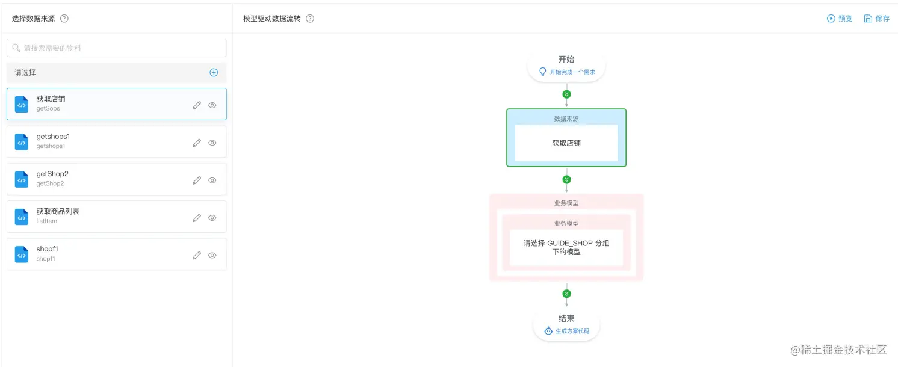The width and height of the screenshot is (898, 367).
Task: Expand the green chevron below 数据来源 node
Action: tap(566, 180)
